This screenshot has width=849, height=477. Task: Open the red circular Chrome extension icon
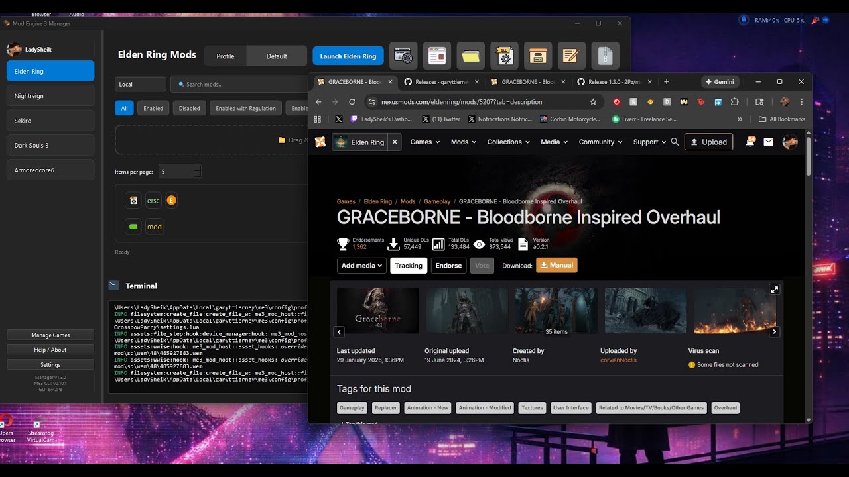pos(616,102)
